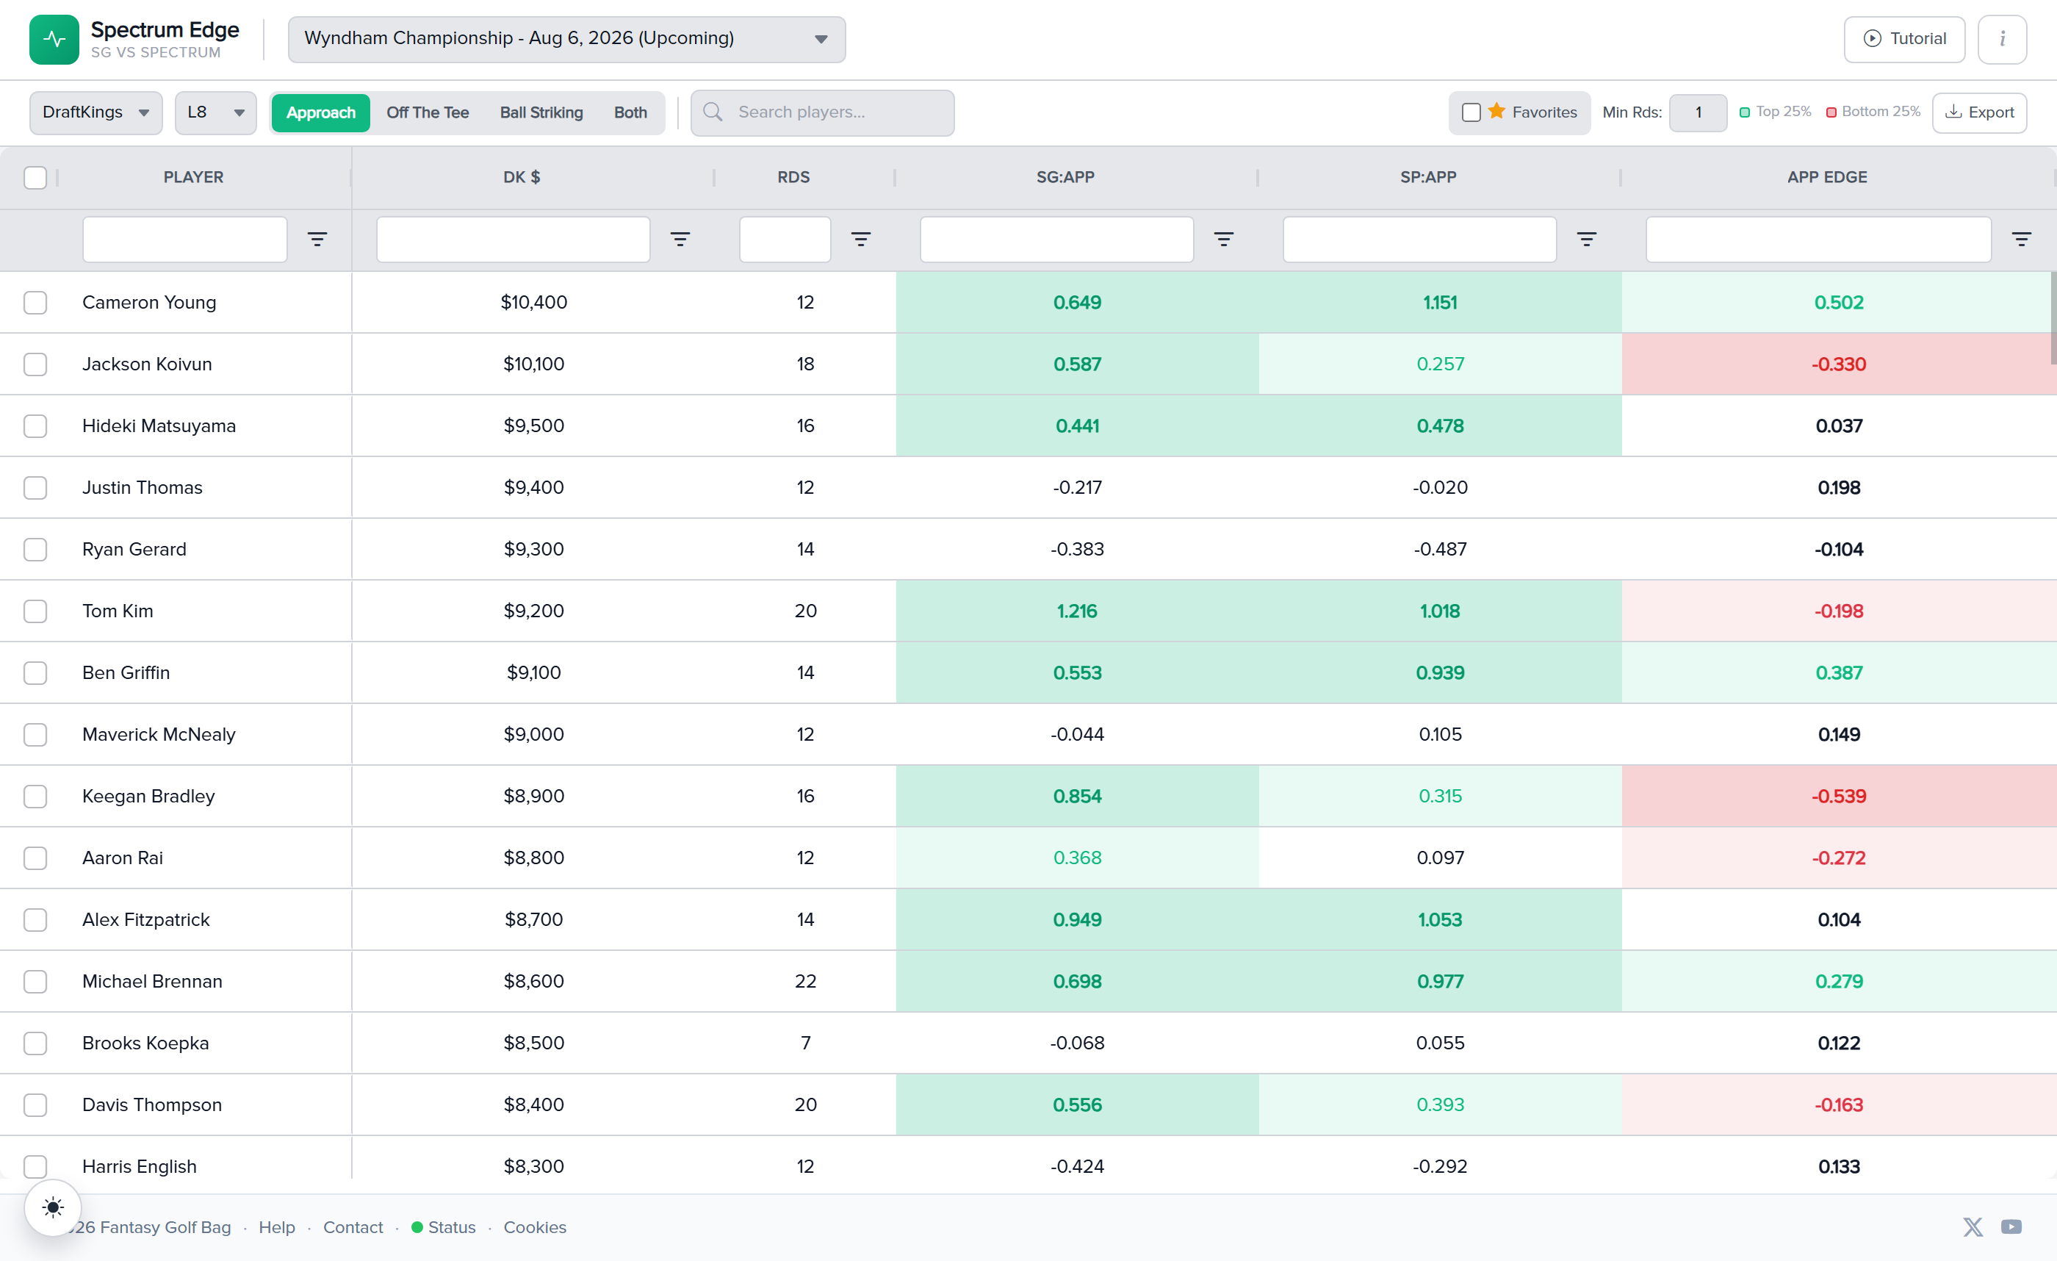Click Davis Thompson's SG:APP value 0.556
This screenshot has height=1261, width=2057.
1077,1104
